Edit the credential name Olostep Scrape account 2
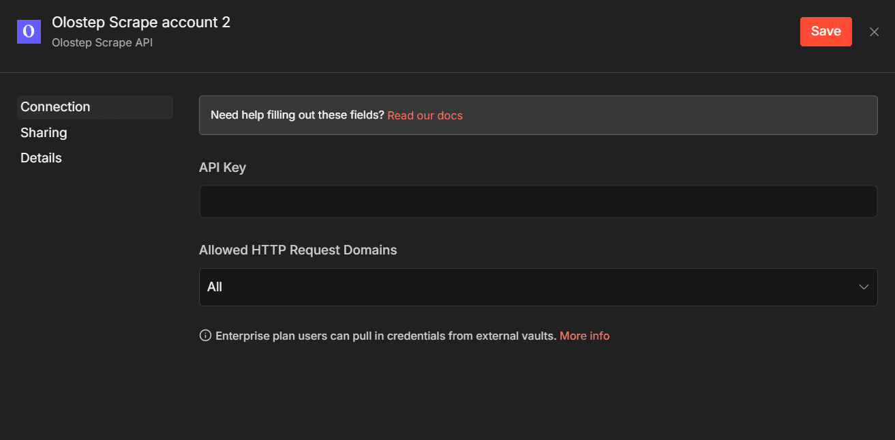This screenshot has height=440, width=895. click(x=141, y=23)
